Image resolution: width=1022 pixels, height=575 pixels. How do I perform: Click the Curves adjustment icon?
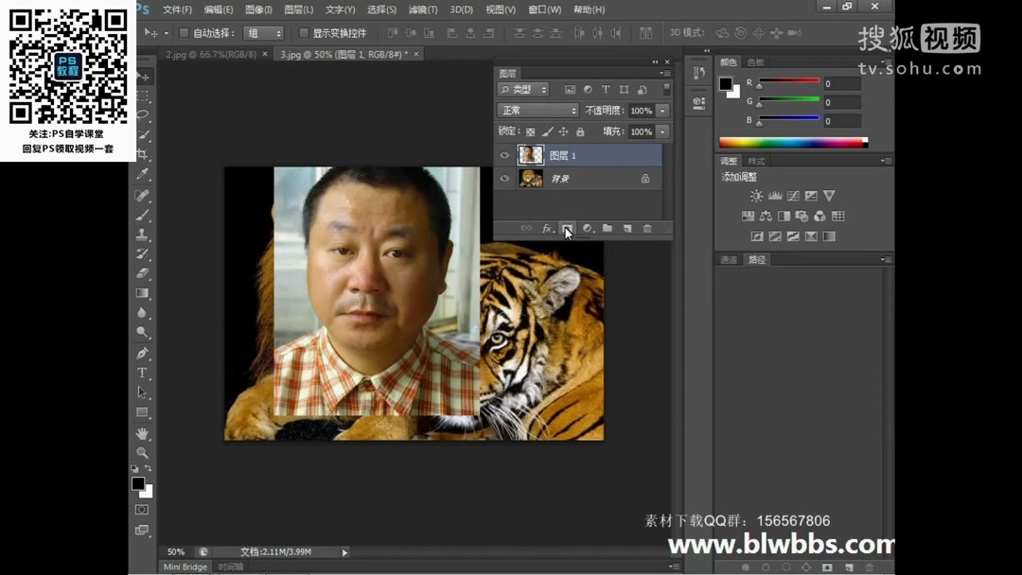point(792,196)
